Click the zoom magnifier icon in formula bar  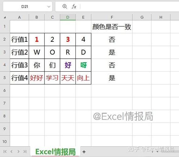pos(65,6)
